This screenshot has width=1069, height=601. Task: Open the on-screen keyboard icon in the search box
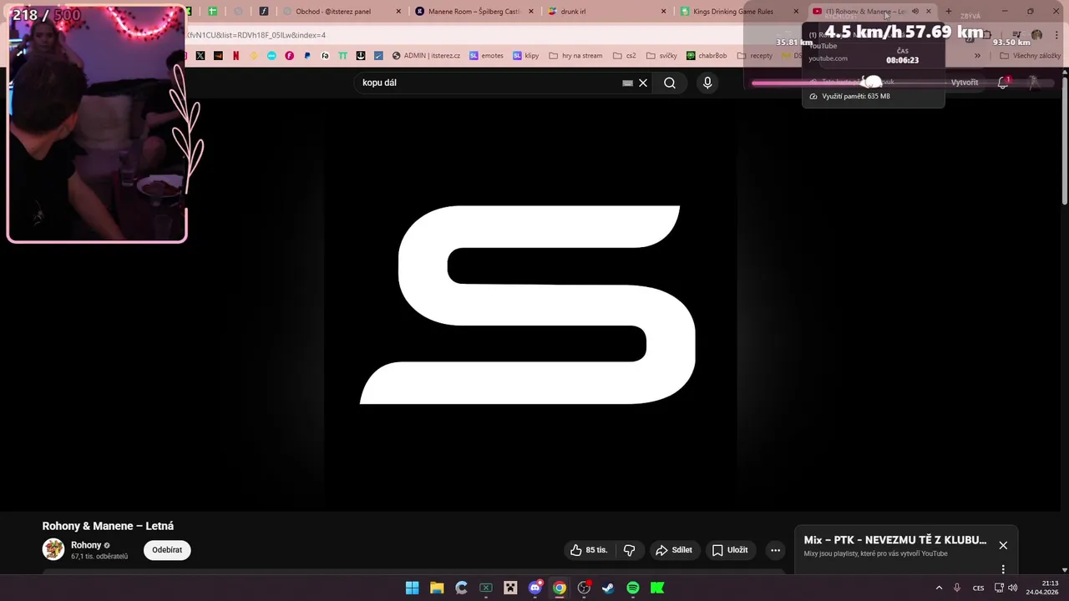tap(628, 83)
